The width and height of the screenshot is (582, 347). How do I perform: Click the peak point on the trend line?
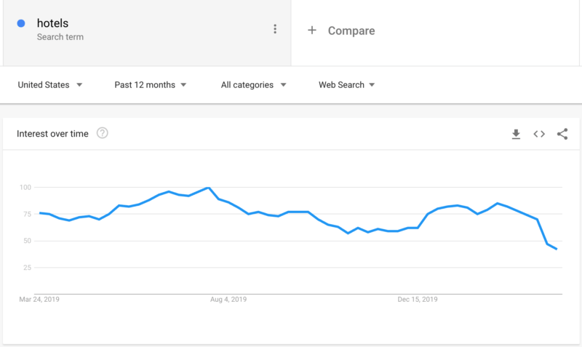pos(209,188)
